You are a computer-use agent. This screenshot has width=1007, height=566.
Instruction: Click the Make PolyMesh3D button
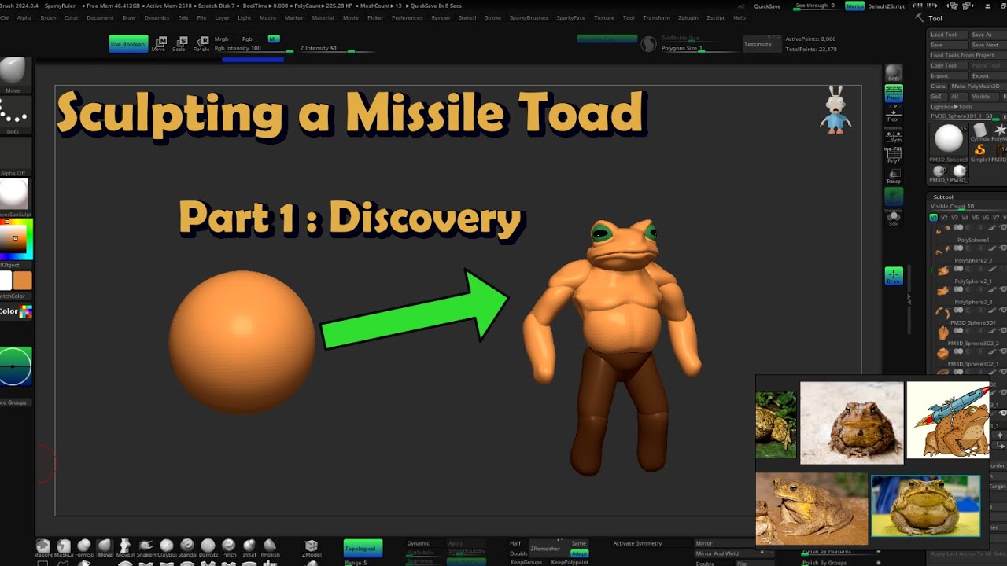pos(976,86)
